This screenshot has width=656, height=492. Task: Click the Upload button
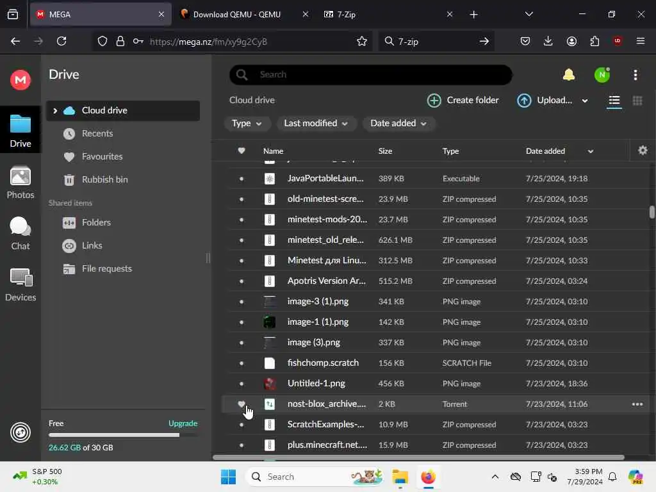[545, 101]
